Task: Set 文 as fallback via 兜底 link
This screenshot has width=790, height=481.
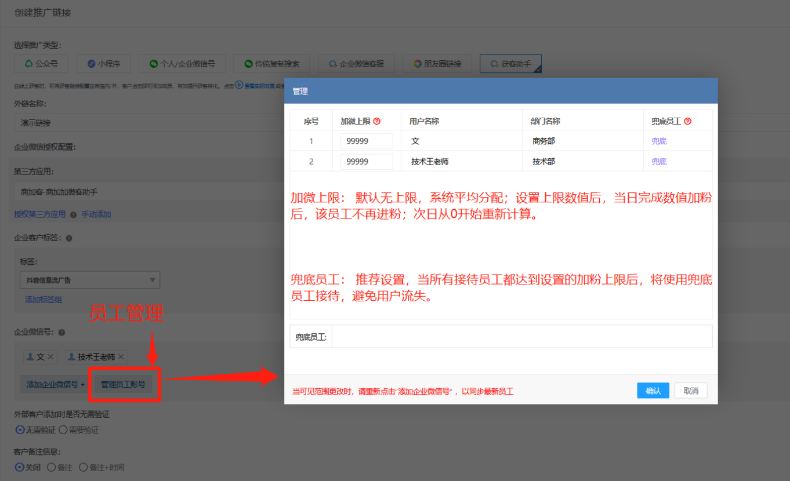Action: [659, 141]
